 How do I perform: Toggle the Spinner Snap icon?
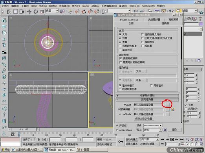97,12
